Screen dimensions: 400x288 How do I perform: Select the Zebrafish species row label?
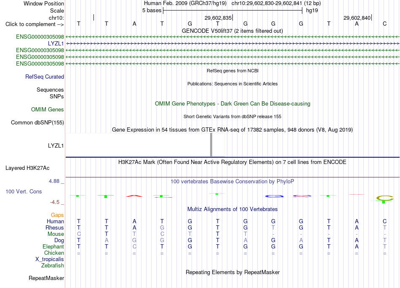click(x=53, y=265)
